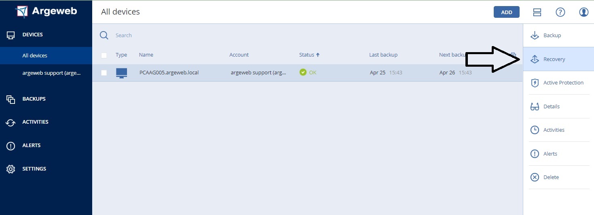This screenshot has height=215, width=594.
Task: Click the Recovery upload icon in right panel
Action: pyautogui.click(x=535, y=59)
